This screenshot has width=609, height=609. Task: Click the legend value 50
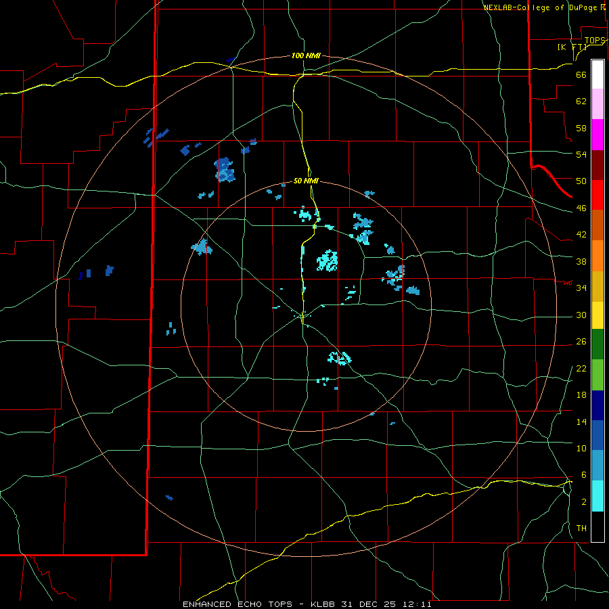coord(581,181)
